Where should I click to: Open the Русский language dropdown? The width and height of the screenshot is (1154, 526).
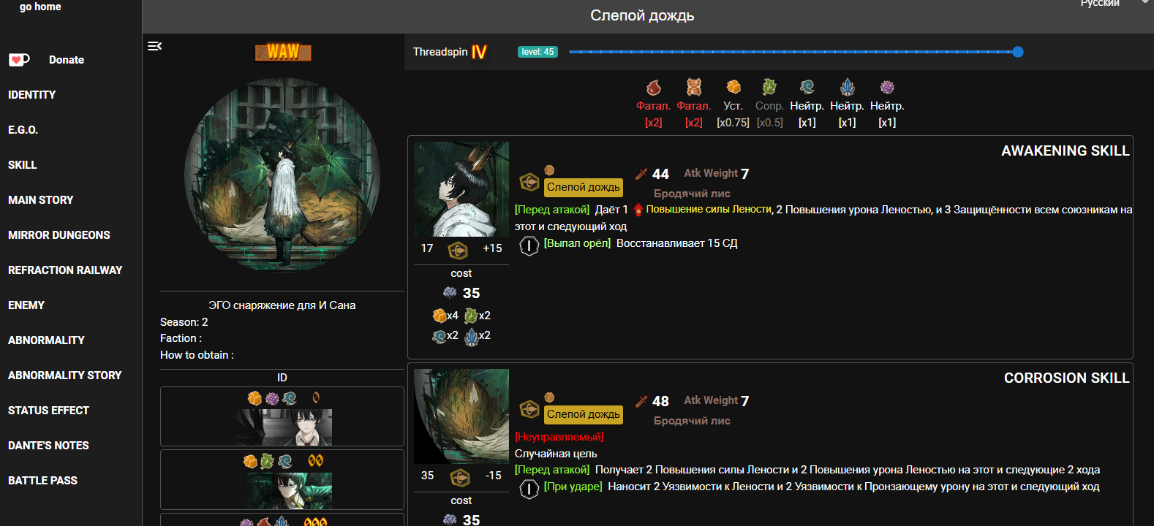1112,4
